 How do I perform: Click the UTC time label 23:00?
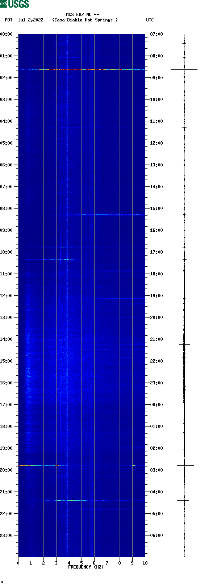coord(157,383)
